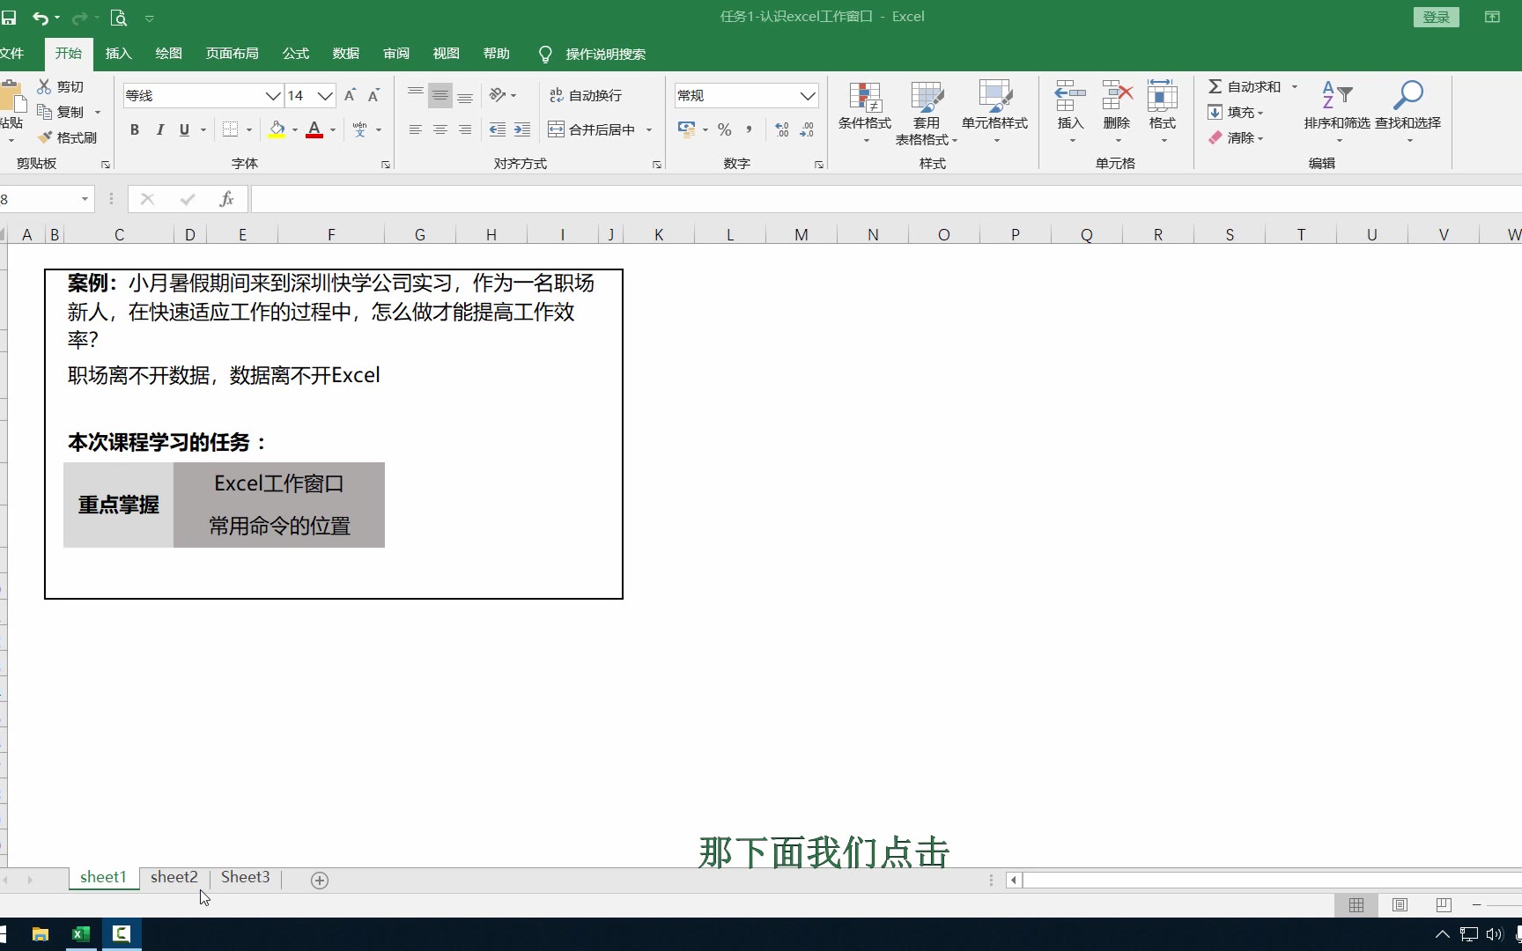Switch to the Page Layout (页面布局) tab
Image resolution: width=1522 pixels, height=951 pixels.
click(232, 54)
